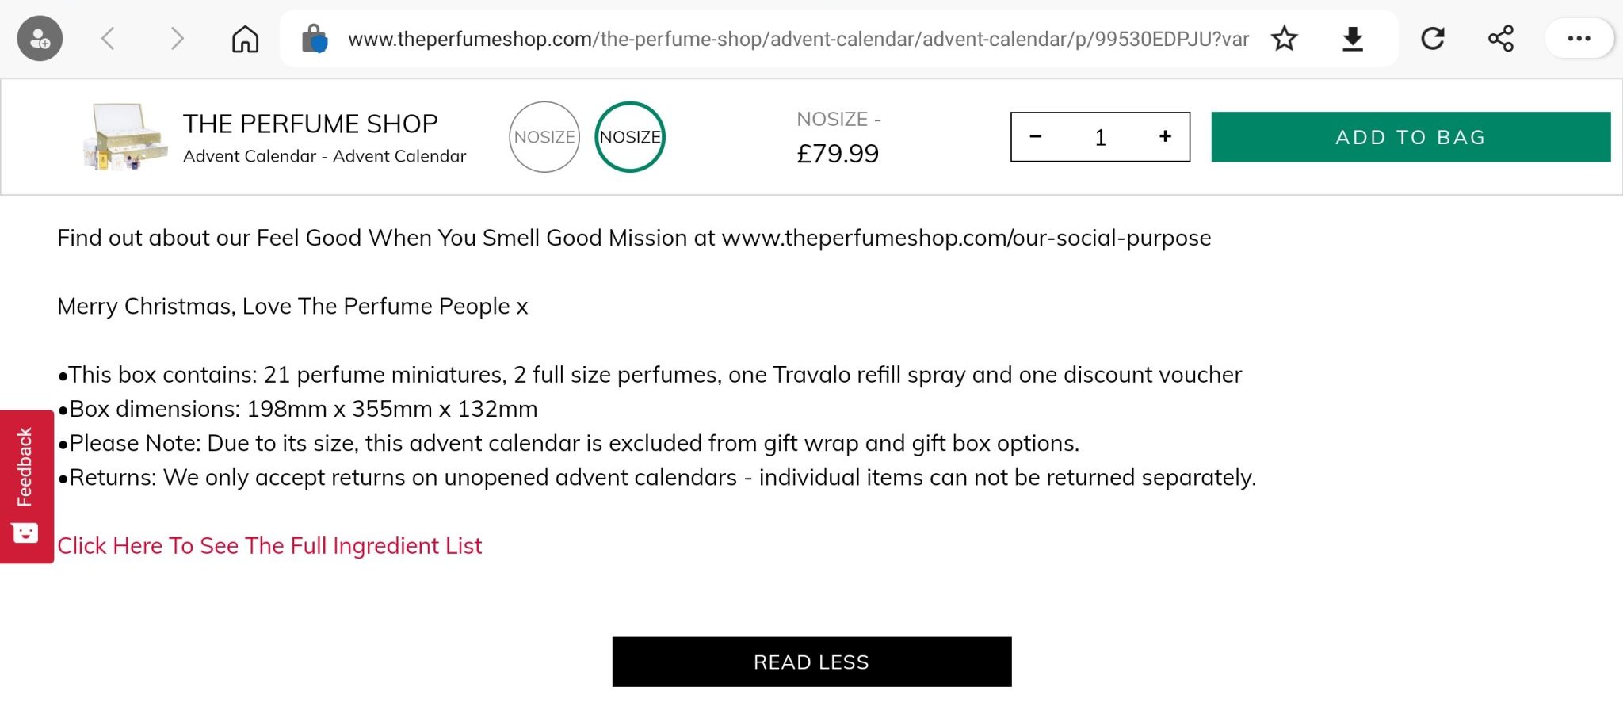Go forward to the next page
This screenshot has height=706, width=1623.
(177, 38)
